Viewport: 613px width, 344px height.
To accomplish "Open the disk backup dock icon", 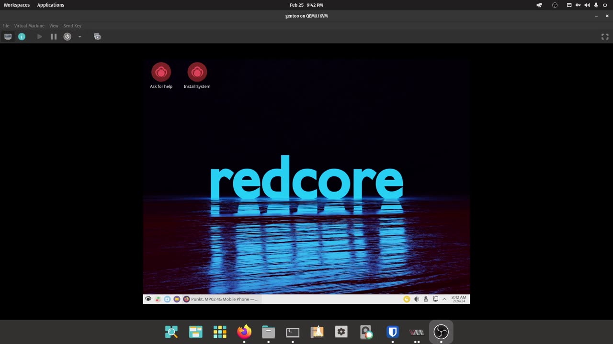I will pos(366,332).
